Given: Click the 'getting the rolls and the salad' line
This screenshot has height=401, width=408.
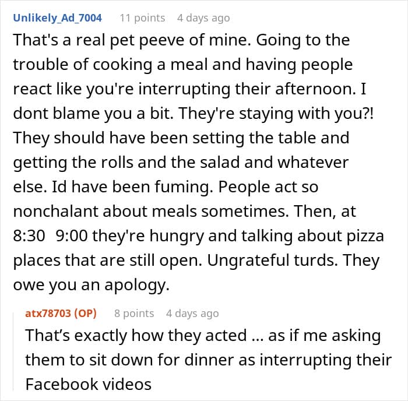Looking at the screenshot, I should [x=181, y=163].
